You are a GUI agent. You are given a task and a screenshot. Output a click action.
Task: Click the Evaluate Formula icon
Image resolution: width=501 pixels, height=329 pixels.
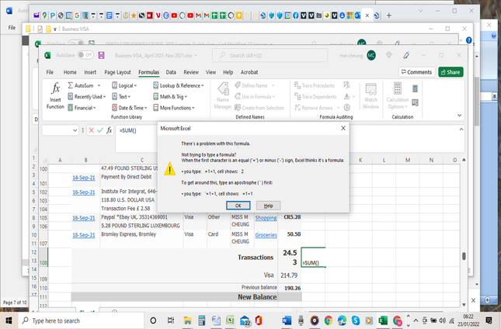click(347, 108)
